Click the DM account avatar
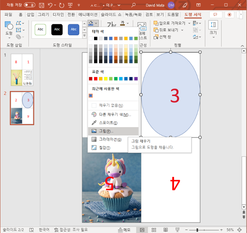 click(171, 5)
